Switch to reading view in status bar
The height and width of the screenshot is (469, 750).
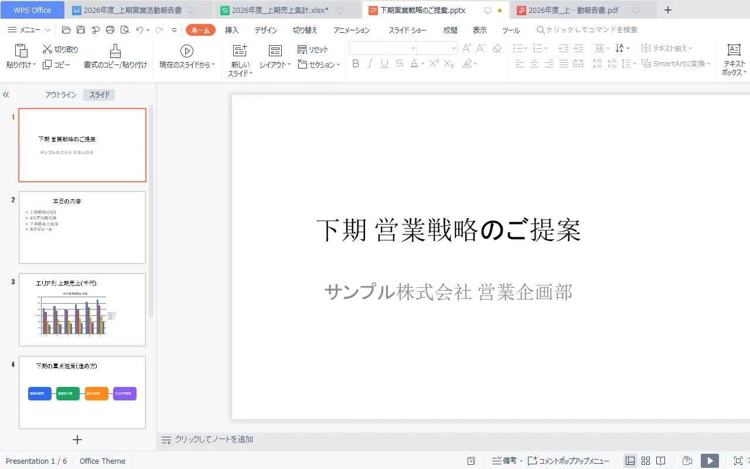pos(661,461)
